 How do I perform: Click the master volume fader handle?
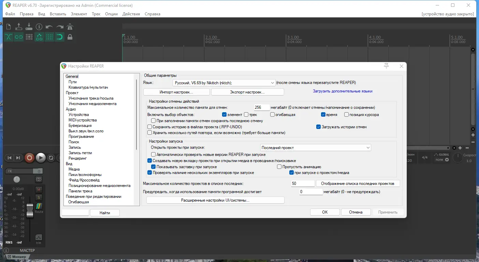[x=30, y=210]
